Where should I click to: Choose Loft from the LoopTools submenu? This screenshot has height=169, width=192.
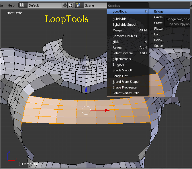pos(157,35)
